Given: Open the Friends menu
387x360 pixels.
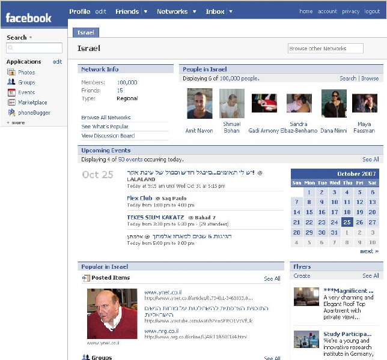Looking at the screenshot, I should [x=127, y=11].
